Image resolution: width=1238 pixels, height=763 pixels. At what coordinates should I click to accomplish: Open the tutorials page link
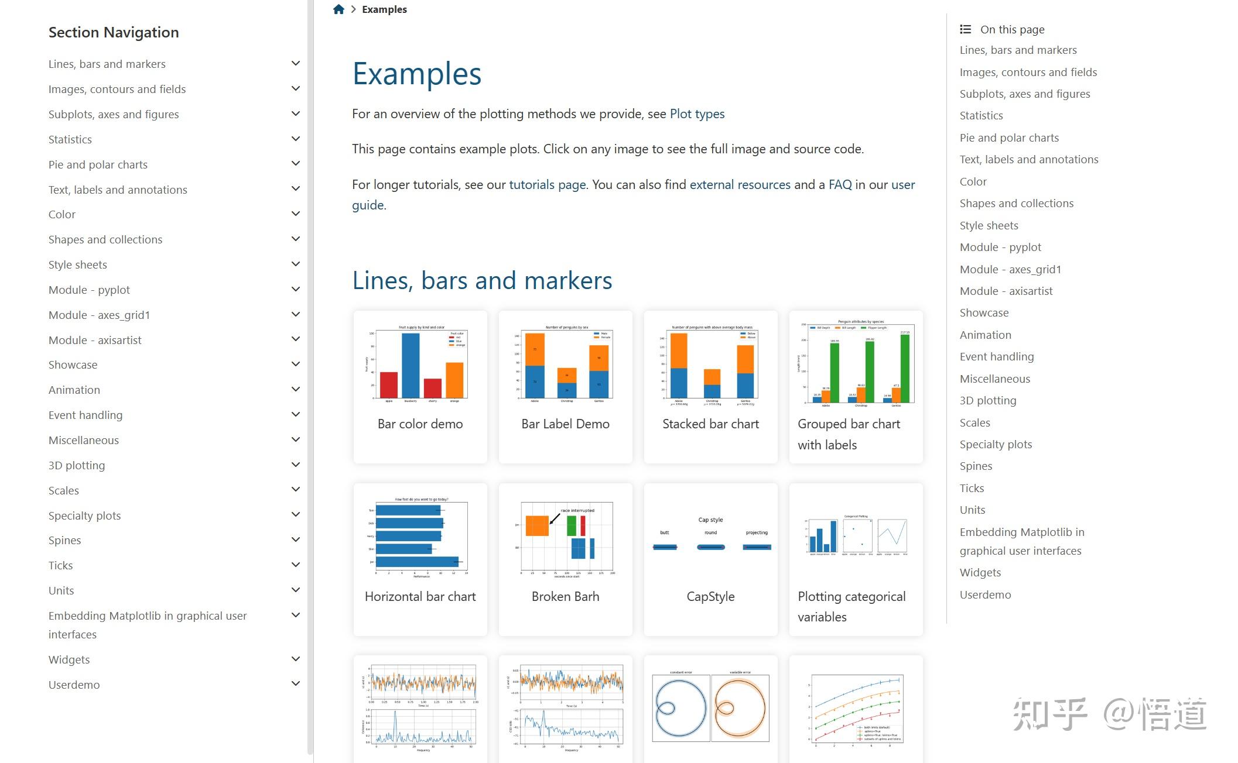[x=548, y=185]
